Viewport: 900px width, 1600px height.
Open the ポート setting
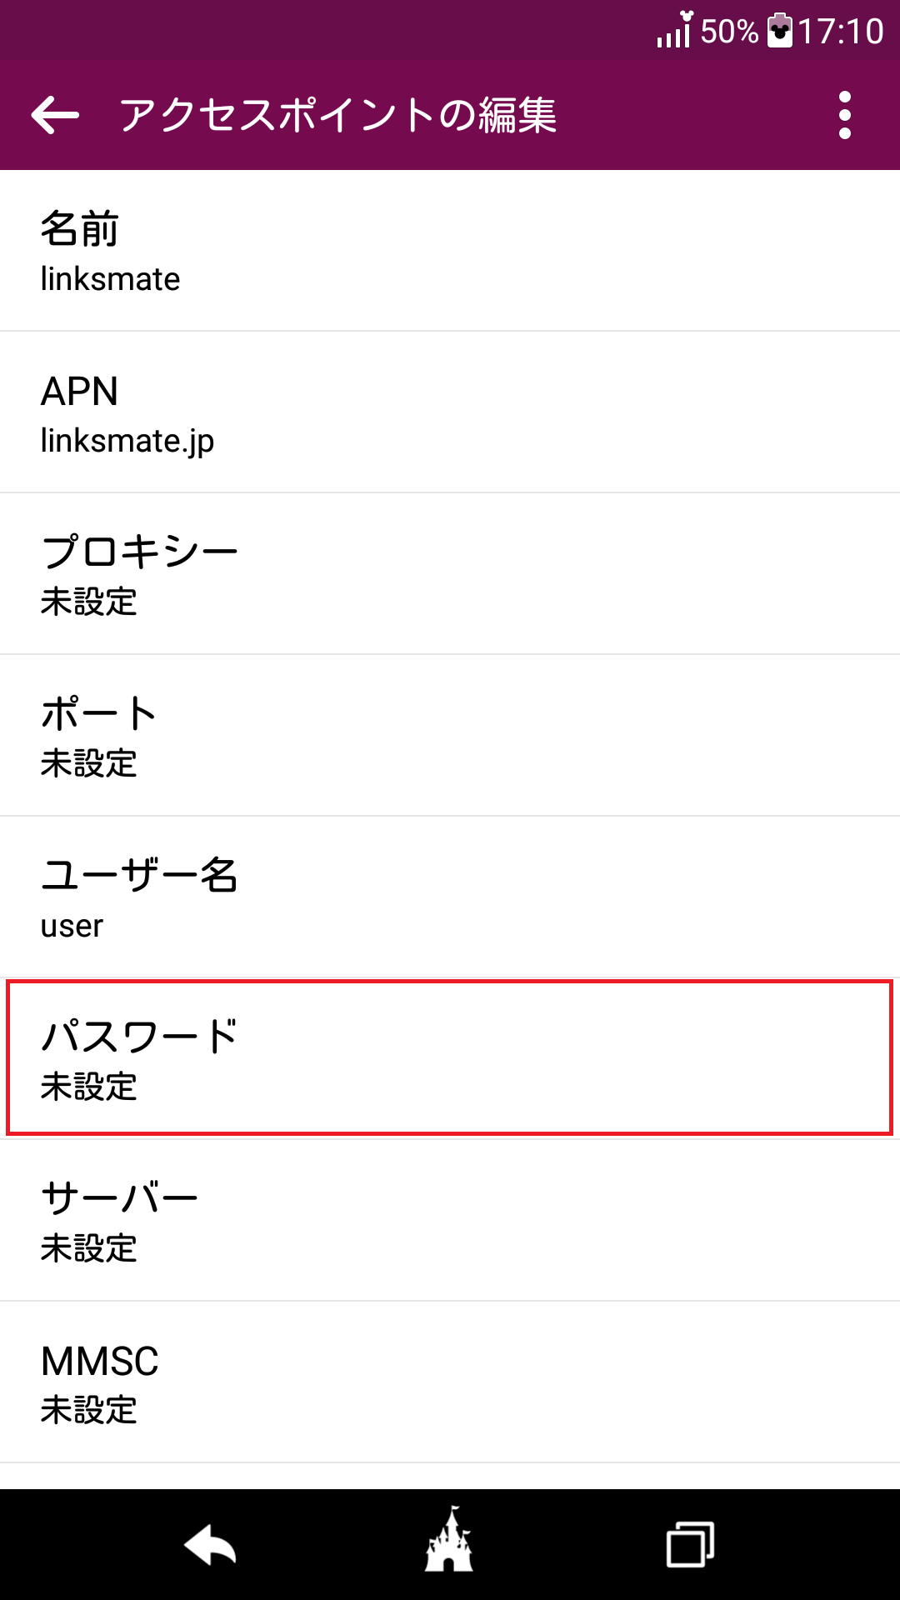tap(450, 736)
